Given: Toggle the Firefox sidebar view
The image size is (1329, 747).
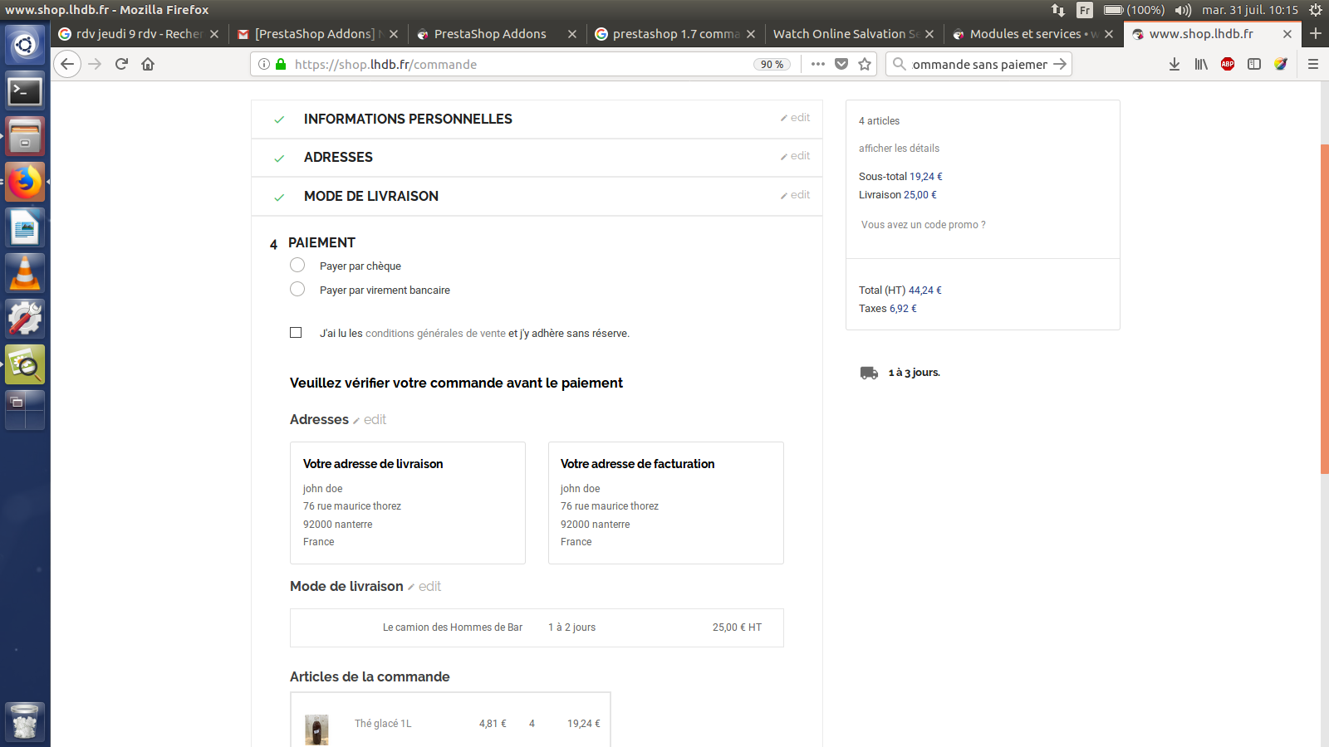Looking at the screenshot, I should [1254, 64].
